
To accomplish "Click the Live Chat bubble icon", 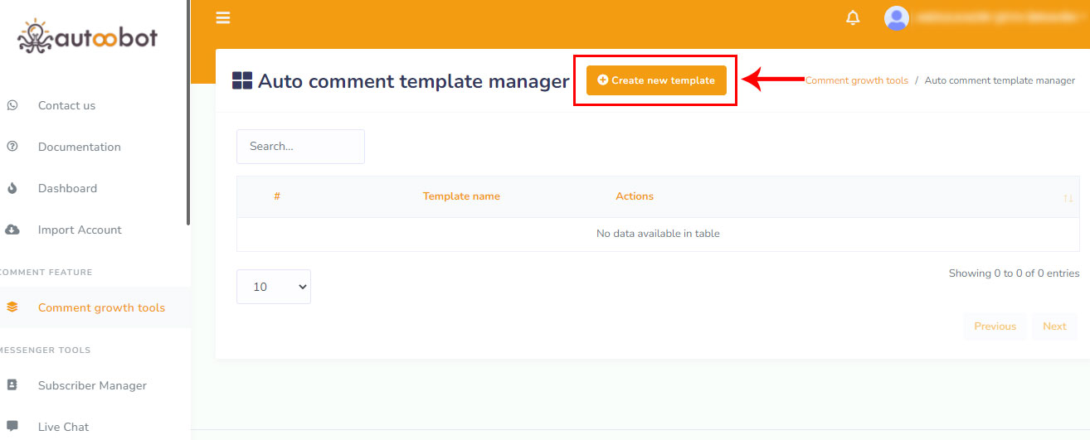I will coord(12,426).
